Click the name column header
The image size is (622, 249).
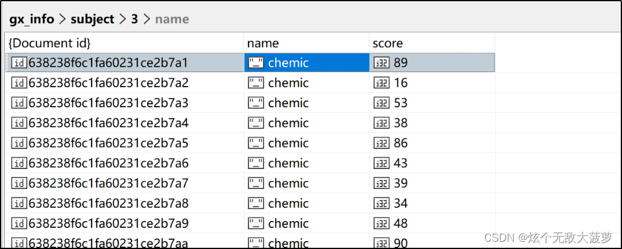[x=263, y=43]
